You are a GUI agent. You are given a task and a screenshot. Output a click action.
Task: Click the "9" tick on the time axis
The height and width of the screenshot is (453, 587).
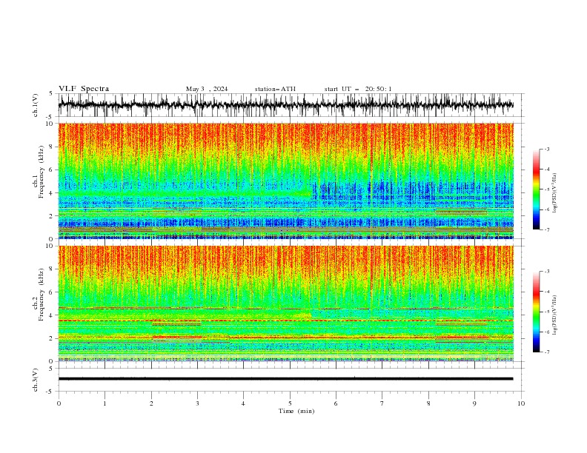click(x=474, y=403)
